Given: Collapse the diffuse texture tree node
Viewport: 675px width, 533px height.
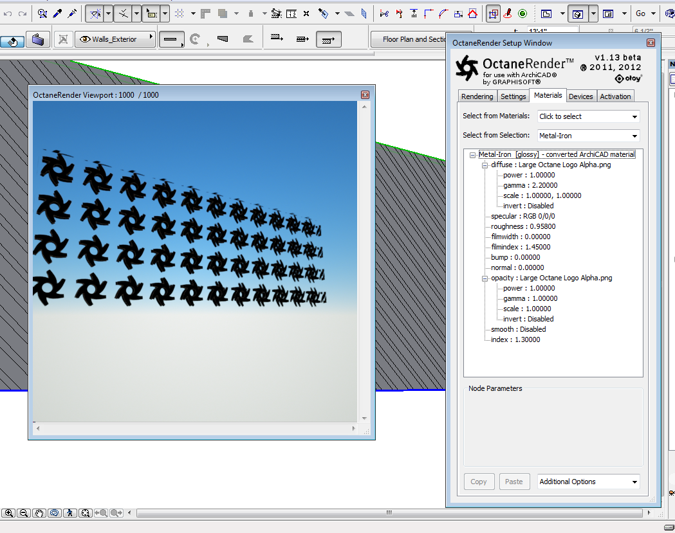Looking at the screenshot, I should pos(485,165).
